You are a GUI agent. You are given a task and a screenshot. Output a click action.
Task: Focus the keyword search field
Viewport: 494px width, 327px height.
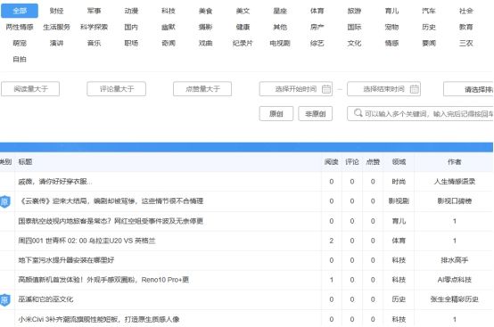420,114
